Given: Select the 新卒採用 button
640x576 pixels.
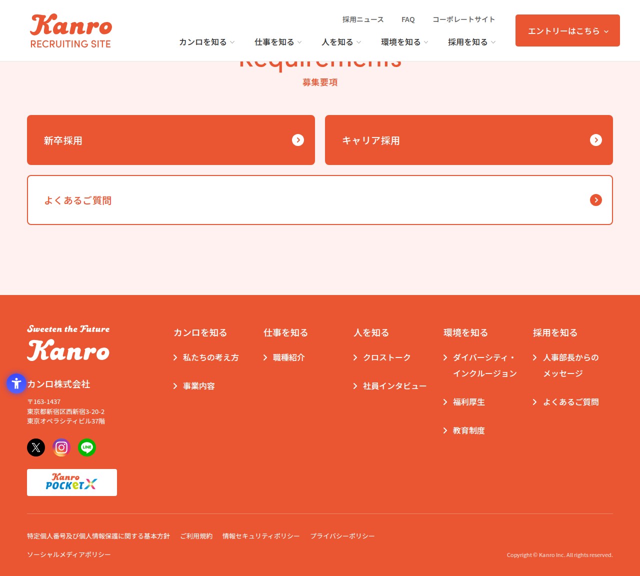Looking at the screenshot, I should [x=171, y=140].
